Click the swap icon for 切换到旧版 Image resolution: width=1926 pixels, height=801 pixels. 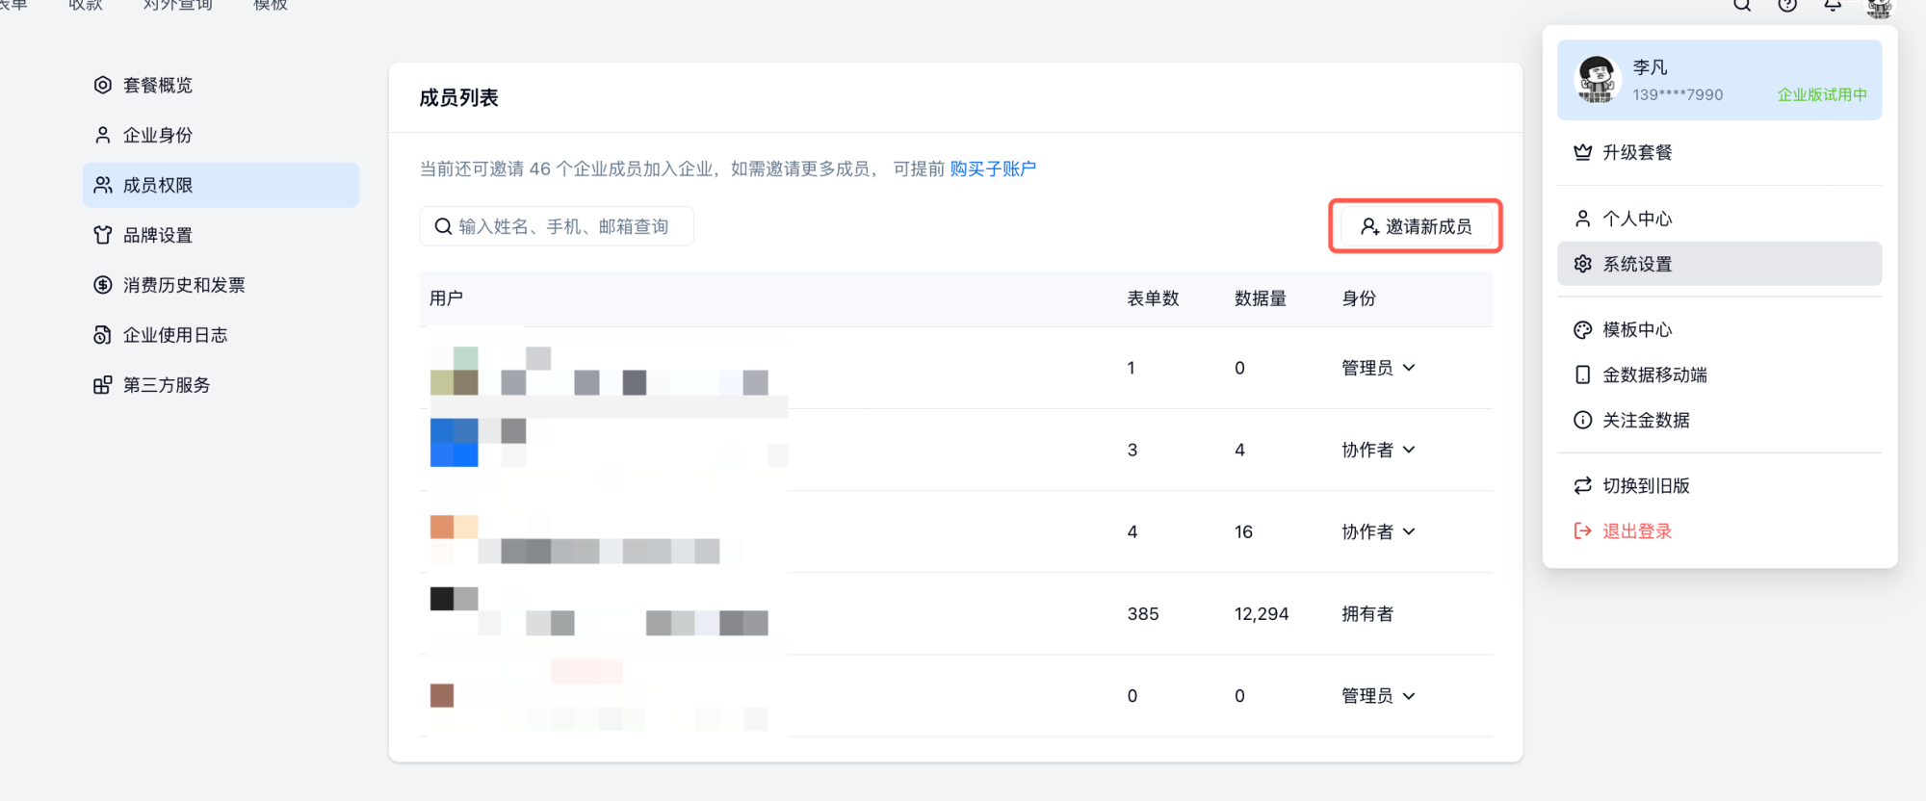[x=1582, y=486]
